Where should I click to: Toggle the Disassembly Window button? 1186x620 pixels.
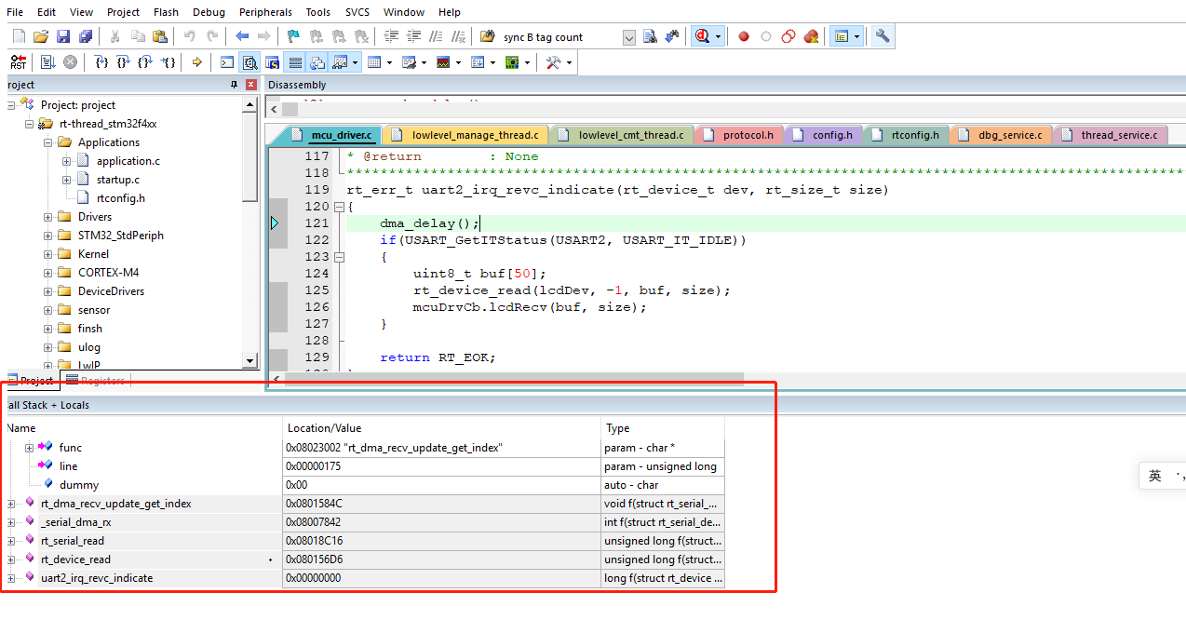coord(249,62)
